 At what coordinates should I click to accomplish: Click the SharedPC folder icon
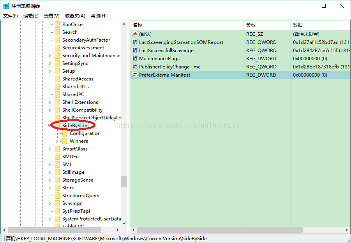pos(58,94)
